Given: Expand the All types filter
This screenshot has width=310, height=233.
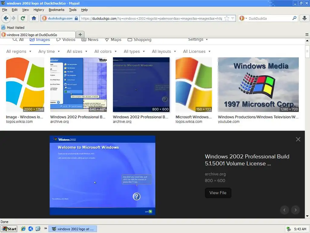Looking at the screenshot, I should coord(134,51).
